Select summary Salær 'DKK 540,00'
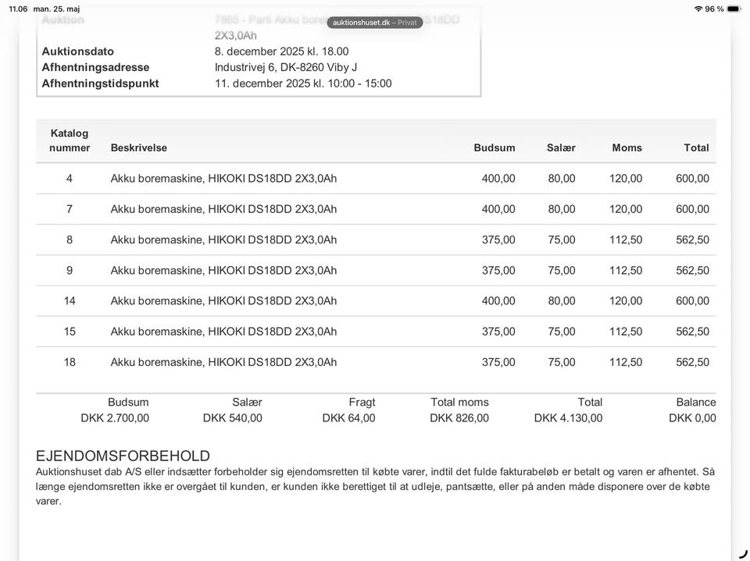The width and height of the screenshot is (750, 561). click(x=233, y=418)
